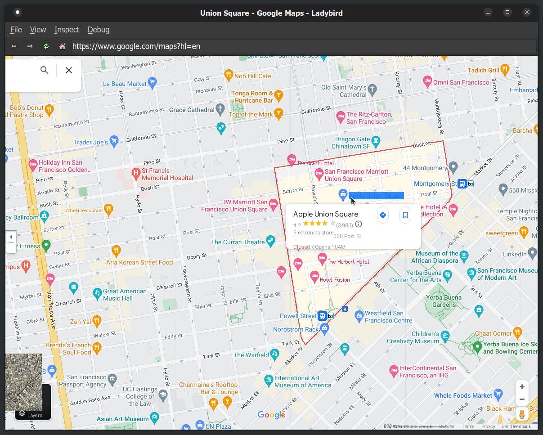Open the Send feedback link
The height and width of the screenshot is (435, 543).
516,426
